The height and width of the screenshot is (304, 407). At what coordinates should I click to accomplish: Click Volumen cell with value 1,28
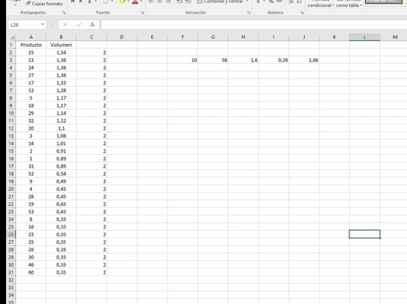point(61,90)
